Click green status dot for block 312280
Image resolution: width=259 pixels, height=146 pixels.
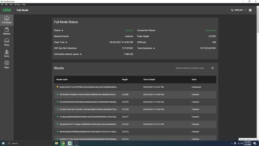click(x=57, y=94)
